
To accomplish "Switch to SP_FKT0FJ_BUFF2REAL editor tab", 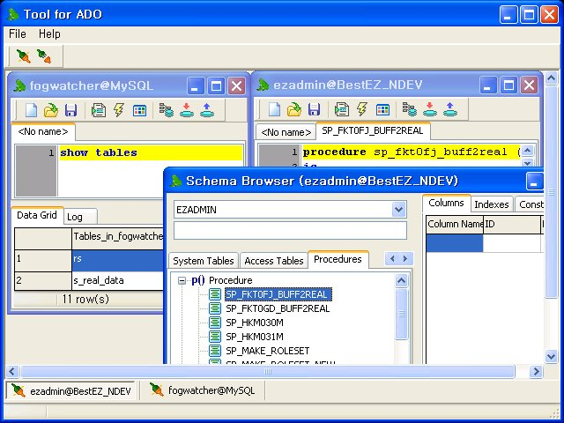I will click(x=373, y=130).
